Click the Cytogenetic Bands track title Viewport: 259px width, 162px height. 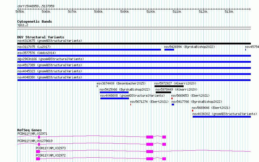pyautogui.click(x=35, y=21)
